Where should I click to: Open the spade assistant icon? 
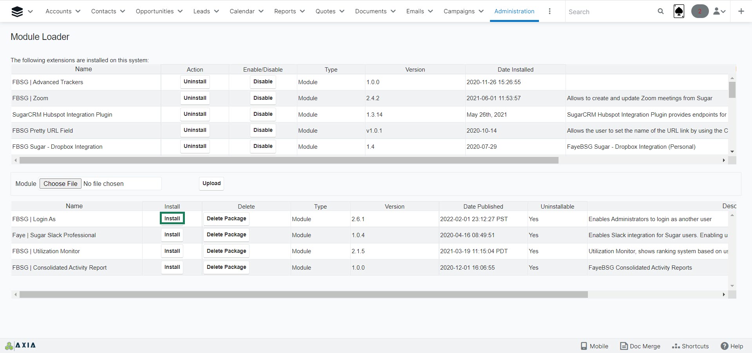tap(679, 11)
